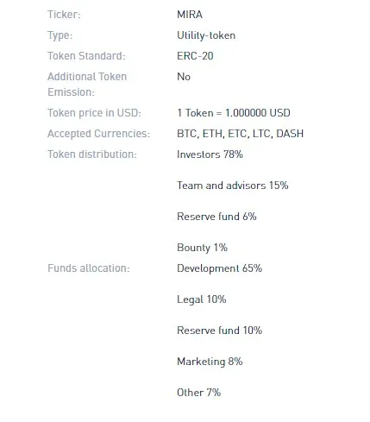Click the Investors 78% distribution entry
Screen dimensions: 370x422
tap(210, 154)
